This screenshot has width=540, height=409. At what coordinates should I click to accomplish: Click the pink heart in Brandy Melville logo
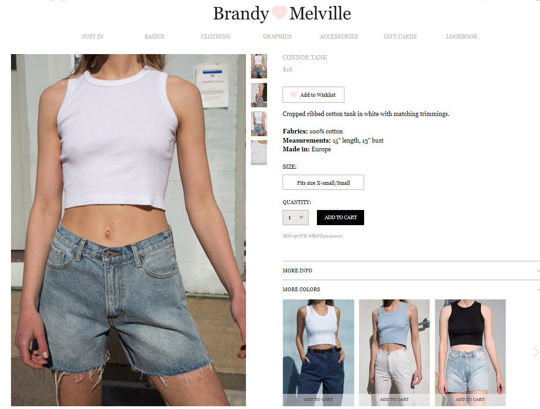click(x=279, y=13)
